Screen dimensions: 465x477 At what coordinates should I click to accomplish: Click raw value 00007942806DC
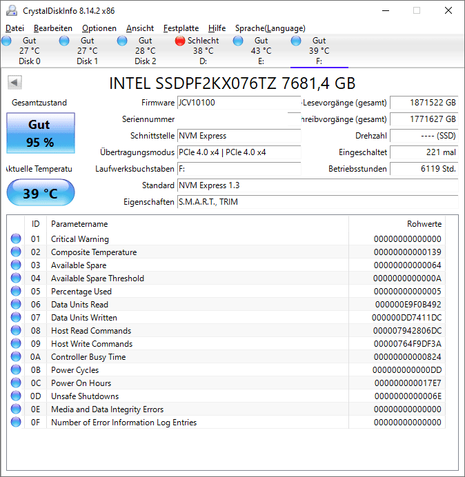point(408,331)
